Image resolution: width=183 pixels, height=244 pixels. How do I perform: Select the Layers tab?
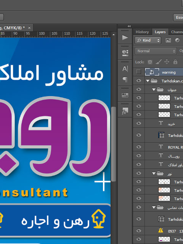[x=160, y=32]
